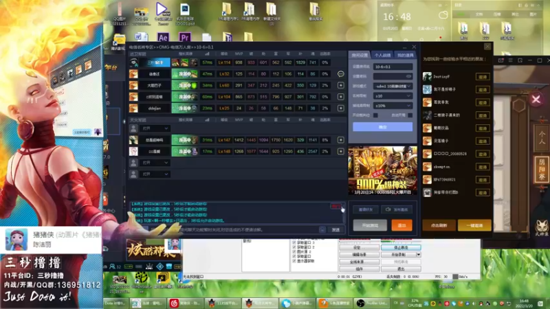550x309 pixels.
Task: Switch to the personal record tab
Action: pyautogui.click(x=382, y=55)
